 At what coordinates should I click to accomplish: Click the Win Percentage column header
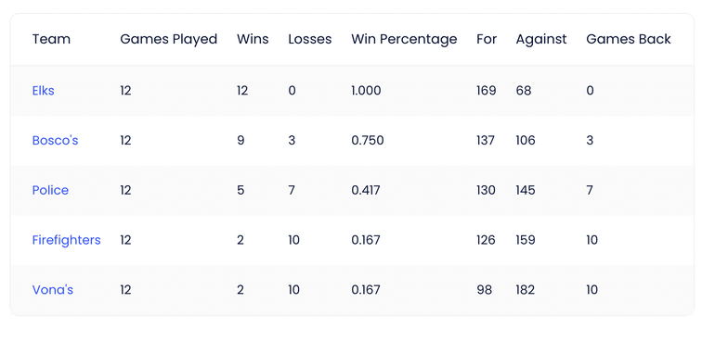404,39
